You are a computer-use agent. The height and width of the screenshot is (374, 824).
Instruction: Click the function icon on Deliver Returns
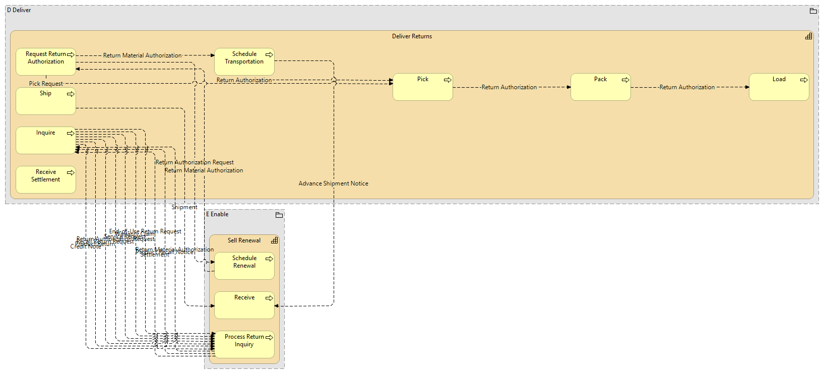[x=808, y=36]
